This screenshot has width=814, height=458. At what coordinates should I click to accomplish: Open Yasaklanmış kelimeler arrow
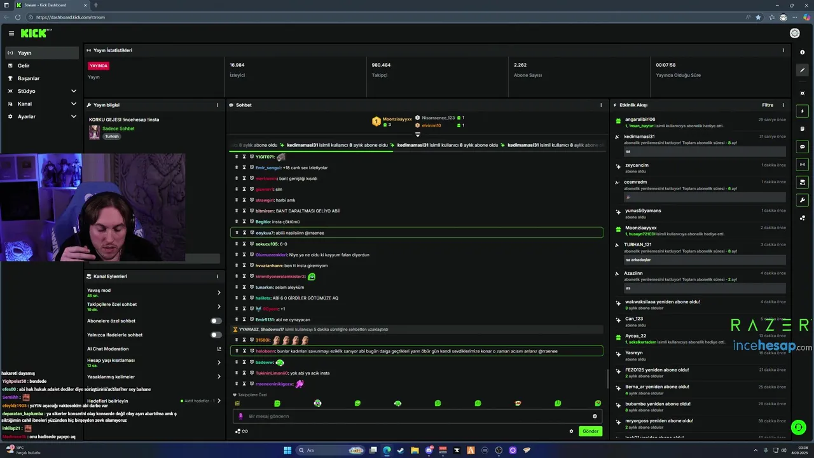coord(219,377)
